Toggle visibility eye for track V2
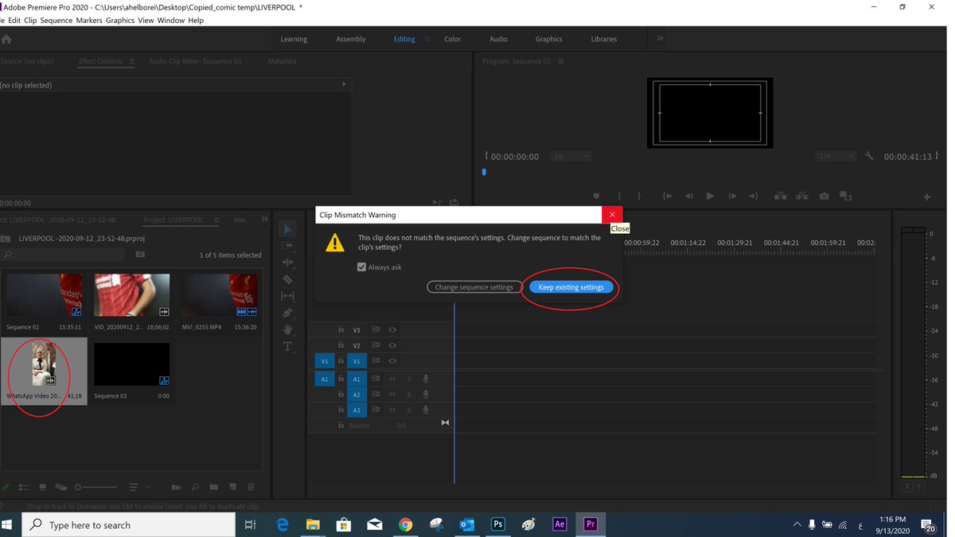This screenshot has width=955, height=537. click(392, 345)
